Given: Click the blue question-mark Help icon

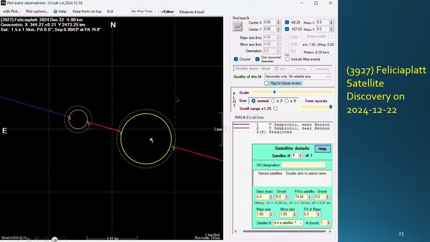Looking at the screenshot, I should coord(55,11).
